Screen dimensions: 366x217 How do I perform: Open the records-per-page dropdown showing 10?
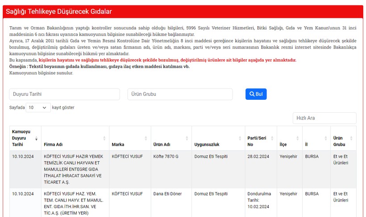pyautogui.click(x=38, y=107)
